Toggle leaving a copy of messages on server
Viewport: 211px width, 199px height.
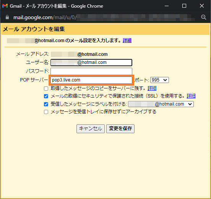coord(46,88)
